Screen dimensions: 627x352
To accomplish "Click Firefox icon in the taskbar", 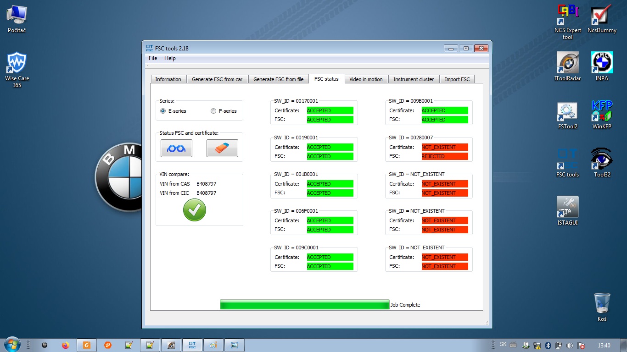I will click(x=65, y=345).
